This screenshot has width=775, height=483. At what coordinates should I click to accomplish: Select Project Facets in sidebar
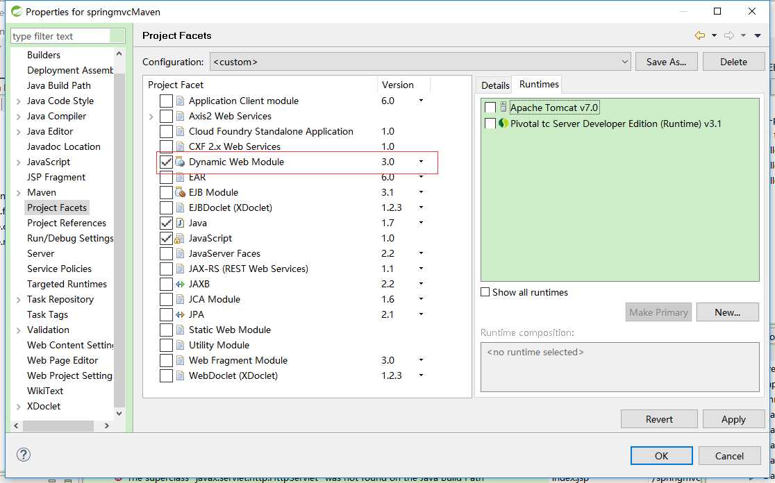point(57,207)
